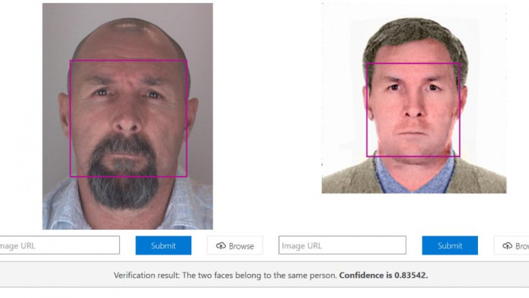Submit the left face image
This screenshot has height=298, width=529.
(164, 245)
